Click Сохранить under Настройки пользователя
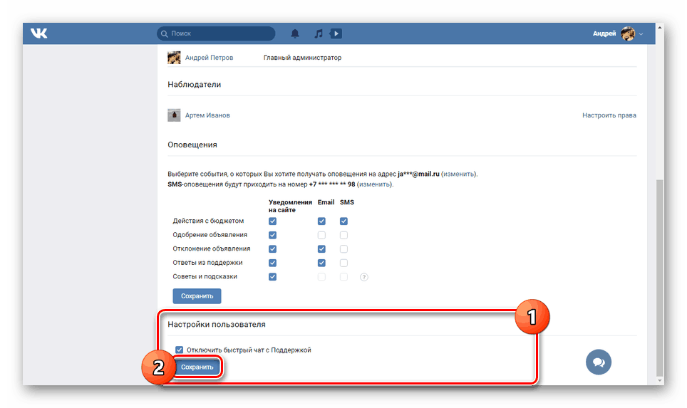Image resolution: width=687 pixels, height=408 pixels. (197, 367)
